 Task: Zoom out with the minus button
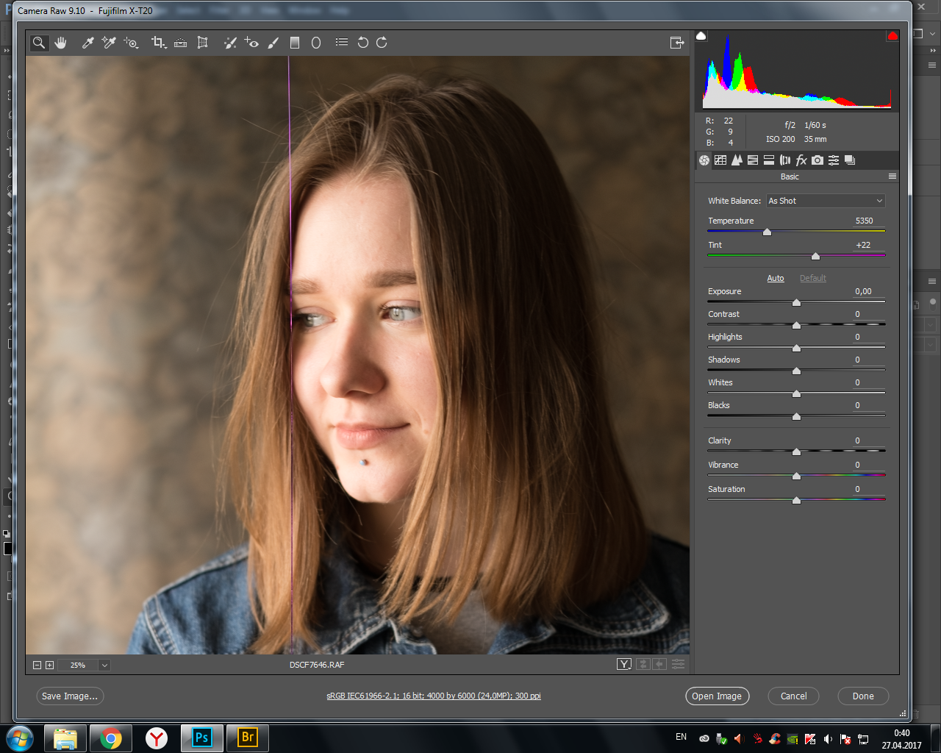[37, 665]
